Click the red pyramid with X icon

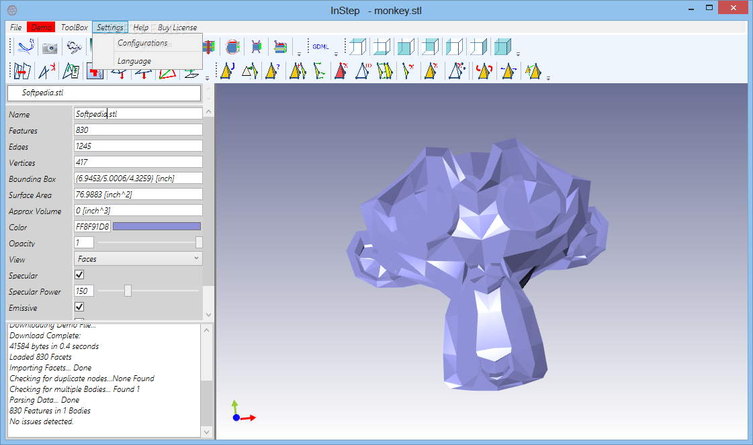click(x=341, y=71)
